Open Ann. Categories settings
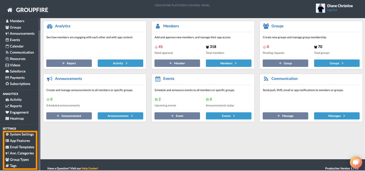The width and height of the screenshot is (365, 171). pyautogui.click(x=20, y=153)
